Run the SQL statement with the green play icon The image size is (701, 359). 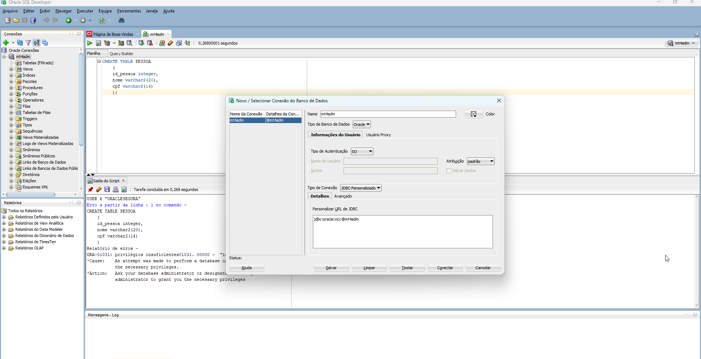click(x=90, y=43)
